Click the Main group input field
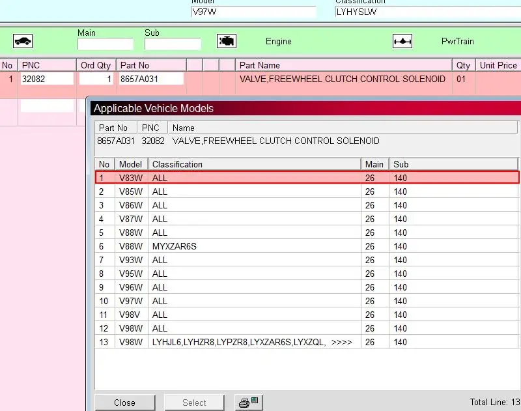Viewport: 521px width, 411px height. (105, 44)
